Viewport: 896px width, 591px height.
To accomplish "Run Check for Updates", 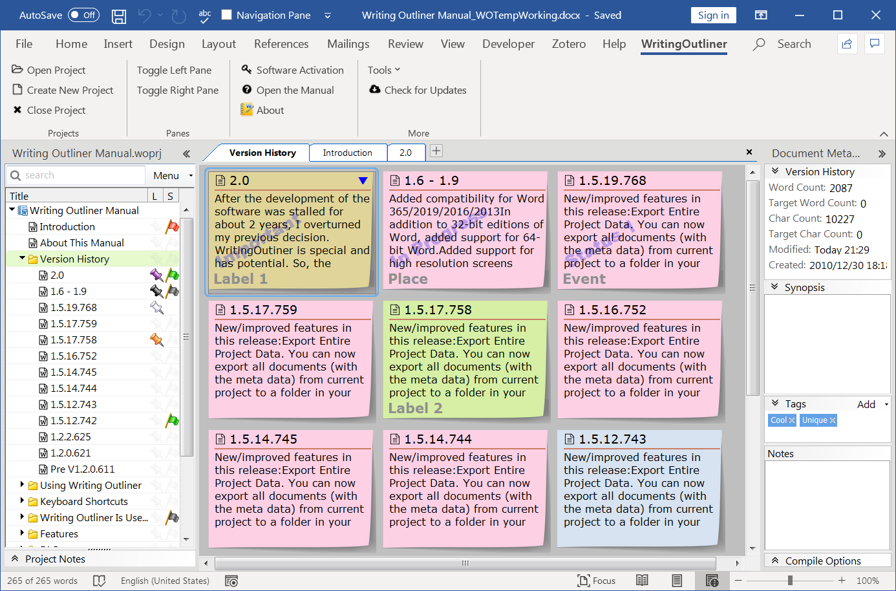I will [x=419, y=90].
